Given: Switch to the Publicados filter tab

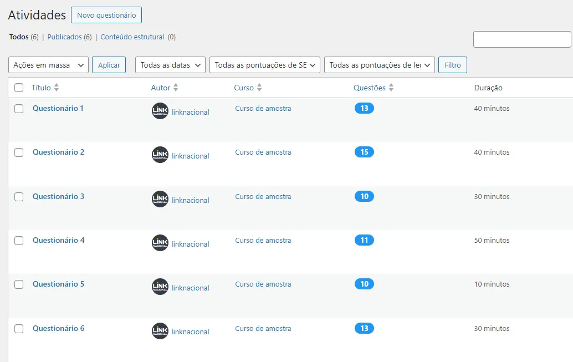Looking at the screenshot, I should [x=64, y=37].
